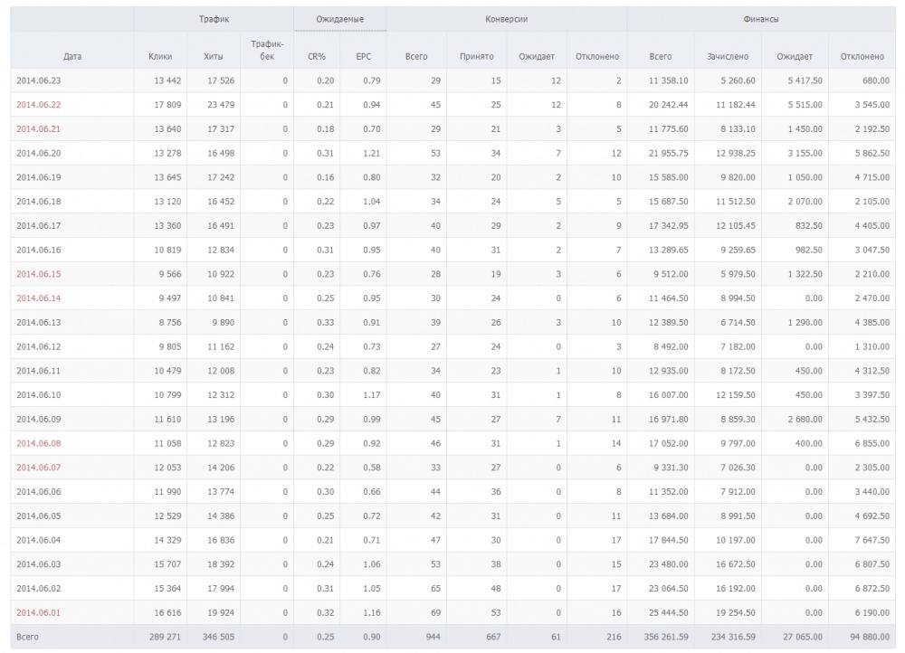Screen dimensions: 905x653
Task: Sort by the Клики column header
Action: coord(160,57)
